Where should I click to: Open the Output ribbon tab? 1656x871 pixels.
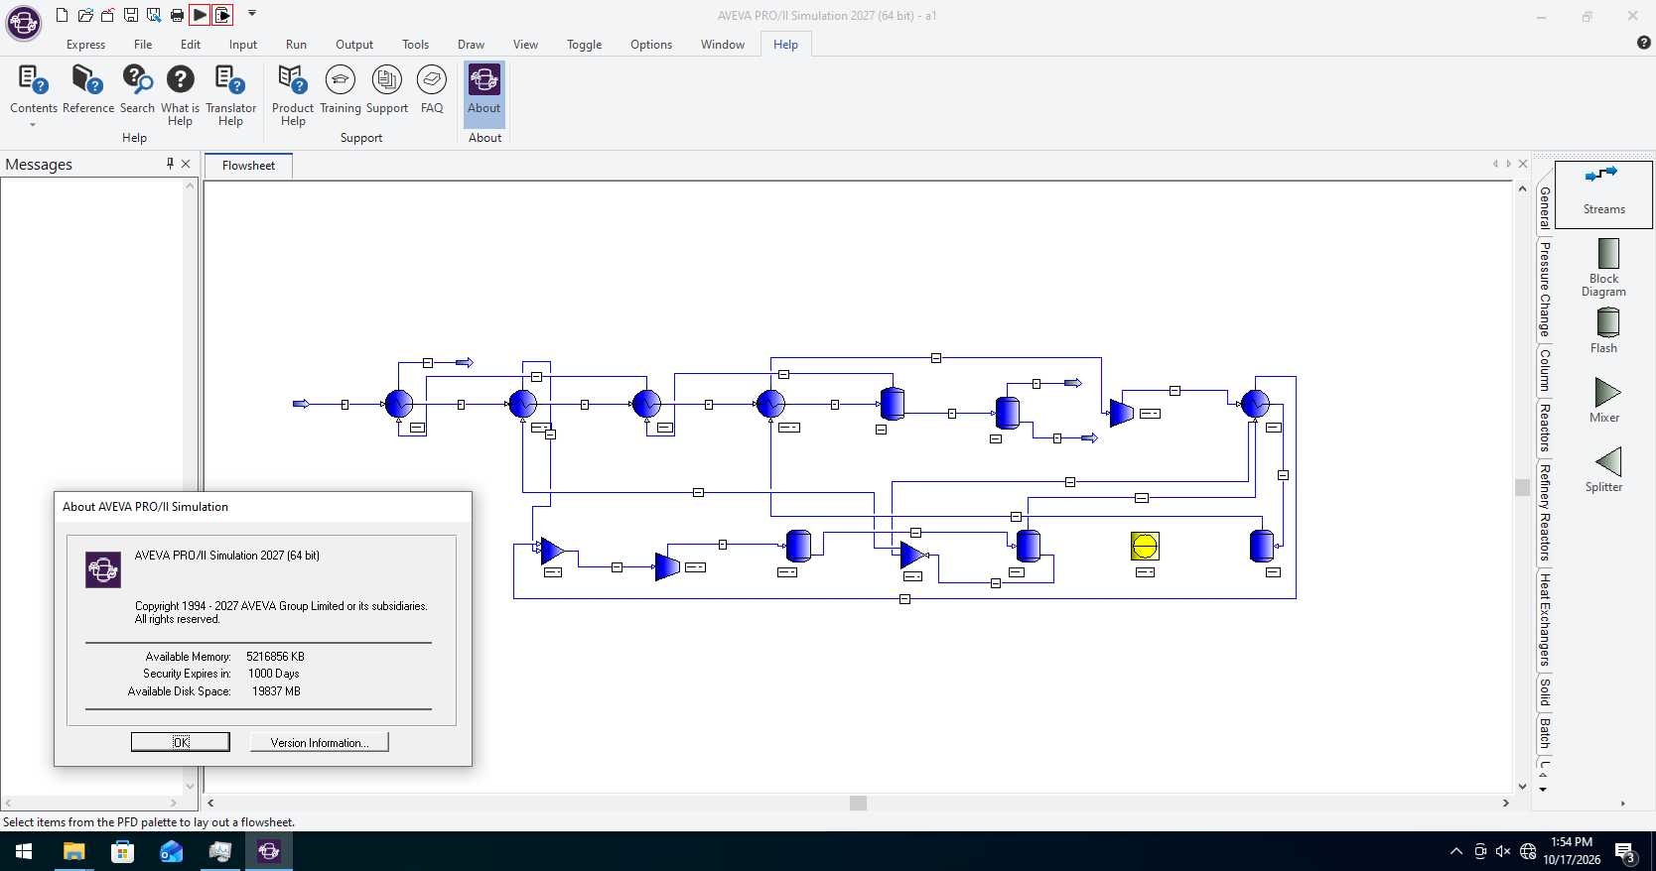pyautogui.click(x=354, y=45)
